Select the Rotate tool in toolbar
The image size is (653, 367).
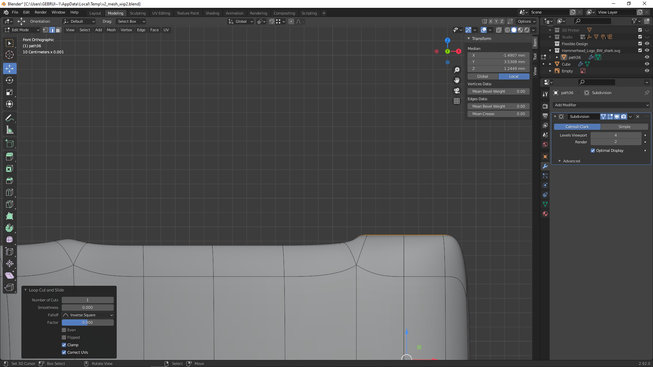tap(10, 81)
